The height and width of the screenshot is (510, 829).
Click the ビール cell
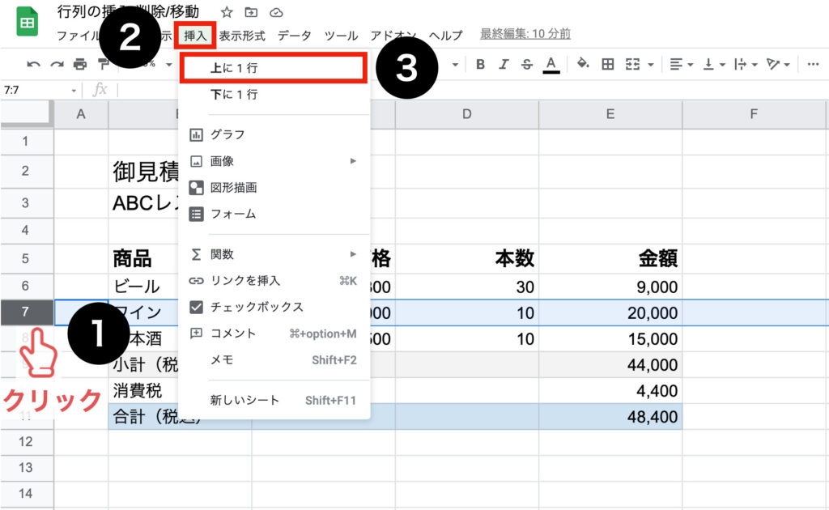tap(143, 287)
